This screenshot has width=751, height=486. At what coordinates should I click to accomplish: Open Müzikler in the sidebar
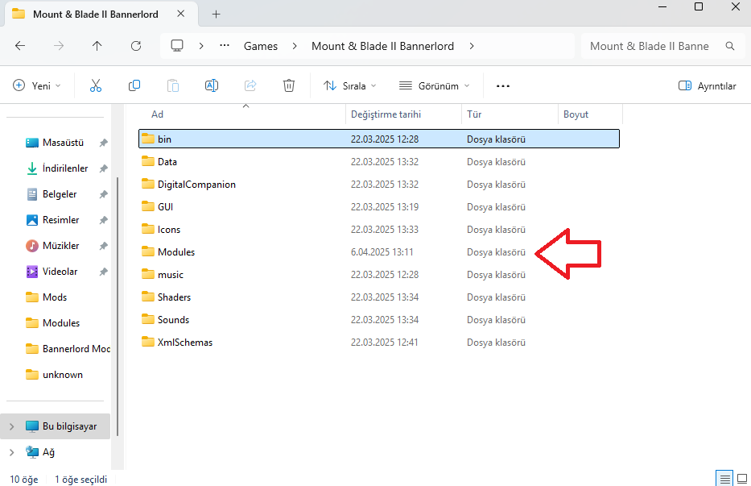[60, 246]
